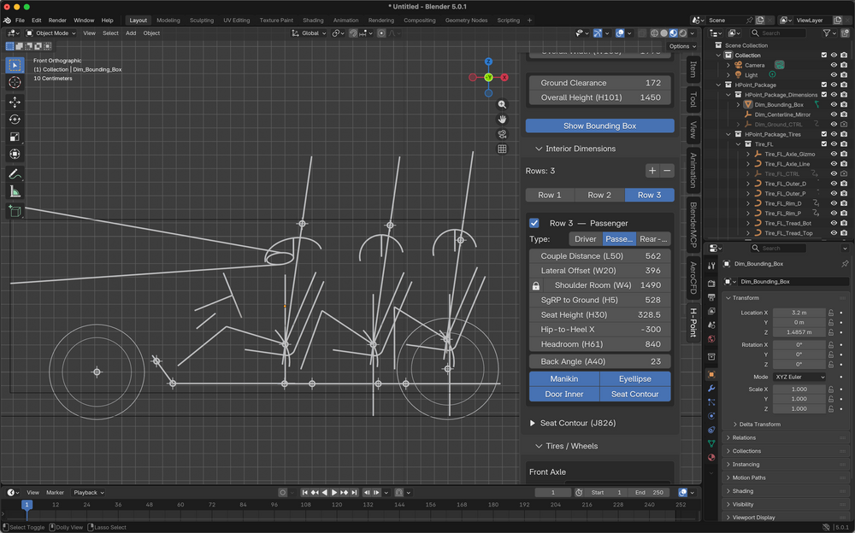
Task: Select the Move tool
Action: click(x=15, y=102)
